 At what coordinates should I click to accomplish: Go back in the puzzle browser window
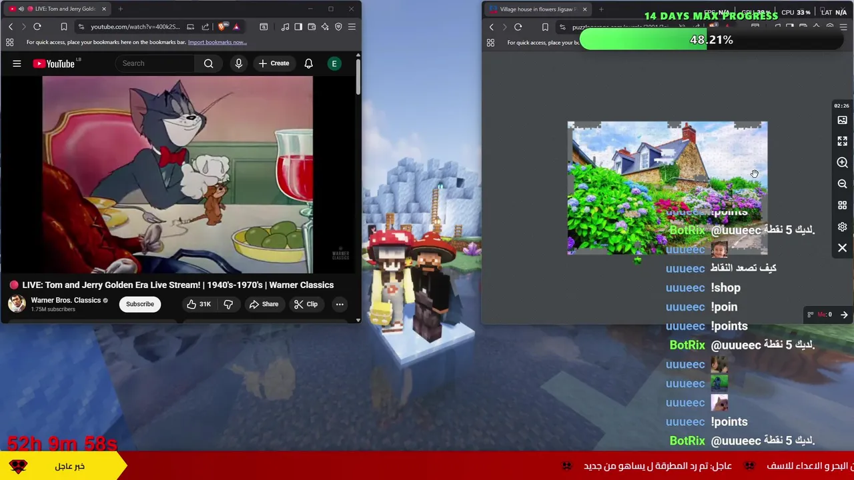(492, 27)
